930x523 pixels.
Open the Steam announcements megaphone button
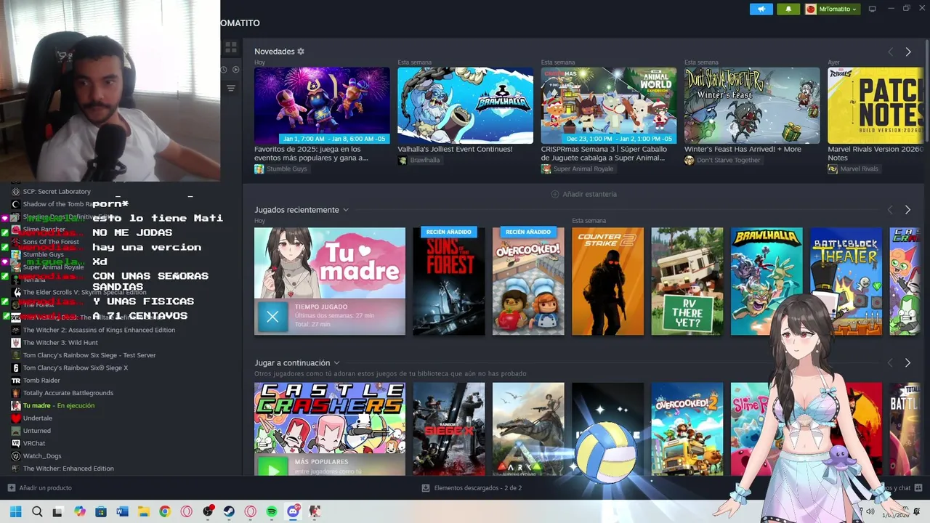click(x=761, y=9)
